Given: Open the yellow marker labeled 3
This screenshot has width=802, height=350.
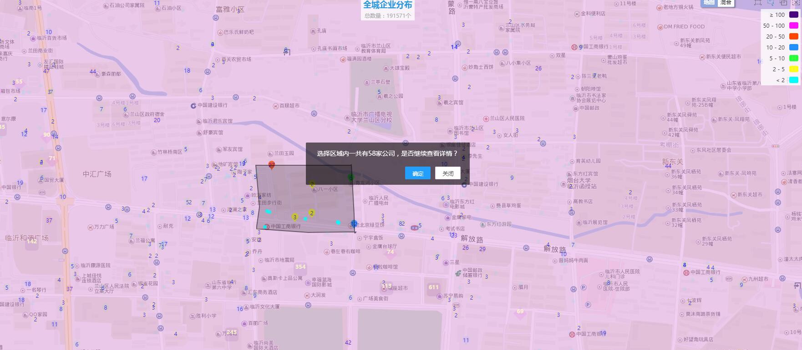Looking at the screenshot, I should 295,217.
